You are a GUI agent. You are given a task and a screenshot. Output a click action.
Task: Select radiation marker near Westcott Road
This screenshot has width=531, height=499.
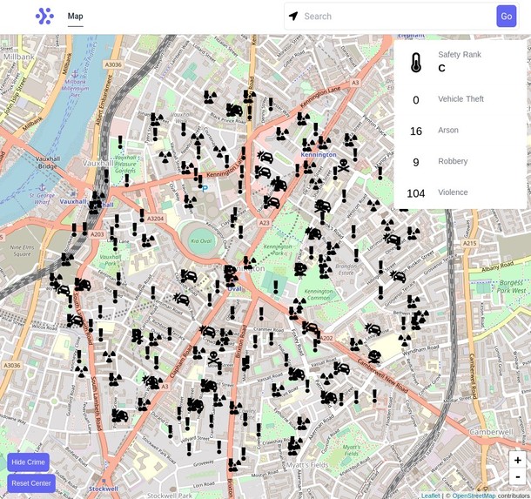click(x=373, y=205)
